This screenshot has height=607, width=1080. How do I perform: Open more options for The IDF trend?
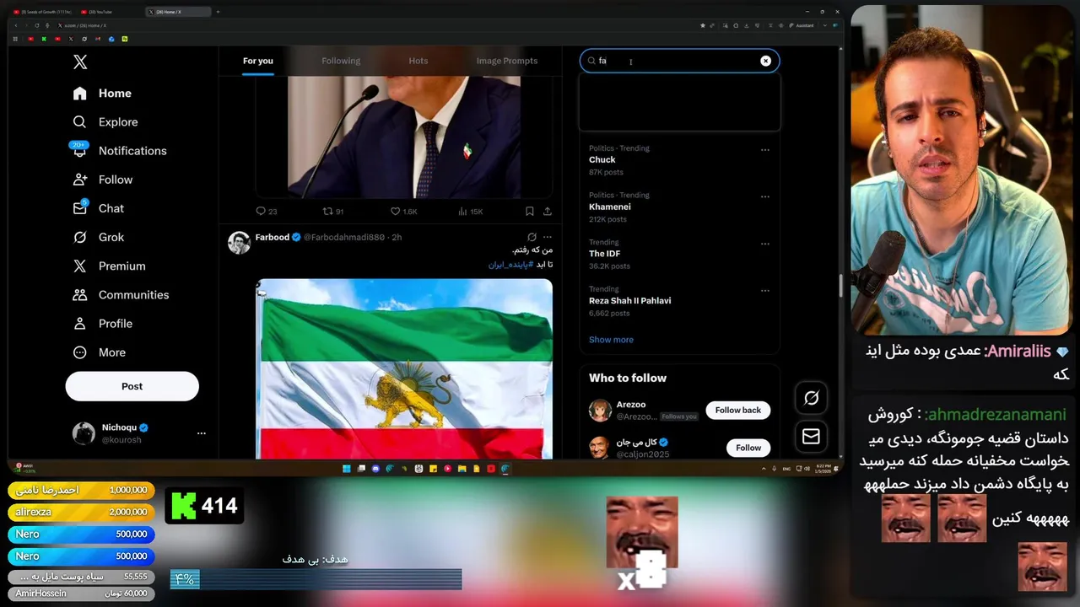[x=765, y=244]
